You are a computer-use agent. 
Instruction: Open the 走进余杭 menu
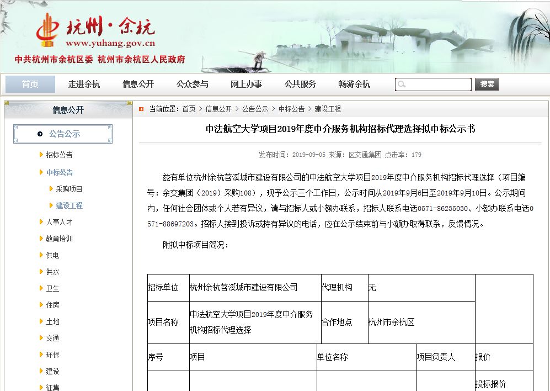tap(84, 84)
